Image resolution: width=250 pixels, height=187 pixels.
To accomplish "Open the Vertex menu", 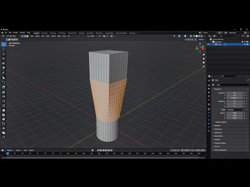I will [x=54, y=36].
